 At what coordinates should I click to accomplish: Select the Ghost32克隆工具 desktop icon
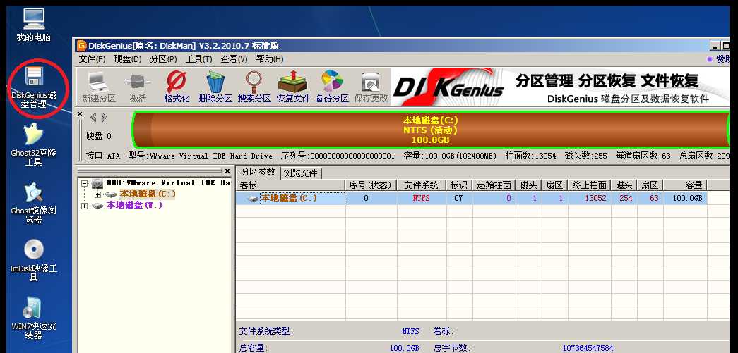click(33, 144)
